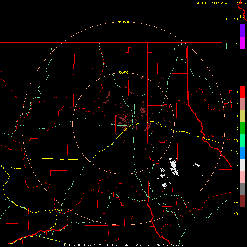The height and width of the screenshot is (247, 247).
Task: Click the KOTX station identifier
Action: point(141,245)
